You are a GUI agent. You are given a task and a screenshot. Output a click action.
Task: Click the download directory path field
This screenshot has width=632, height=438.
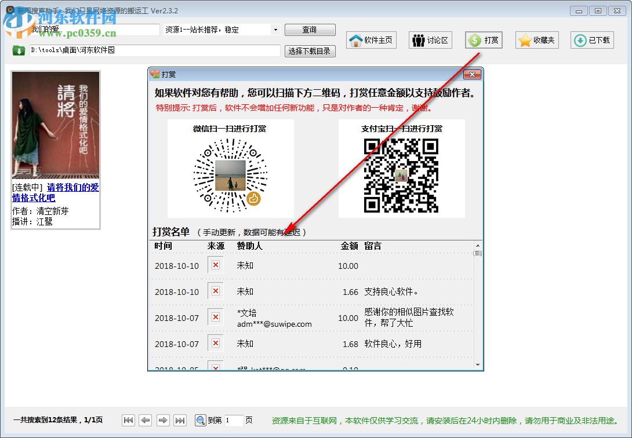[155, 50]
